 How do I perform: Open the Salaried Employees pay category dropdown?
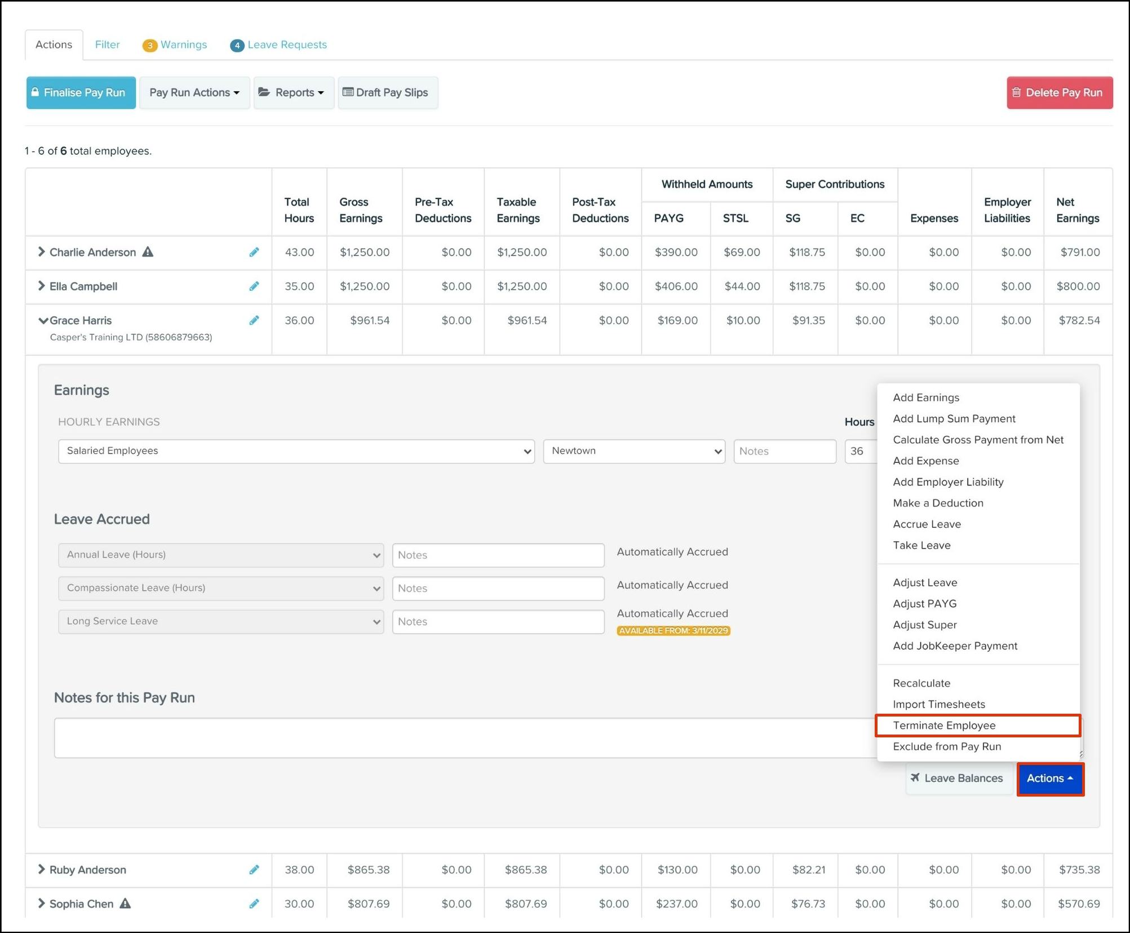(296, 451)
